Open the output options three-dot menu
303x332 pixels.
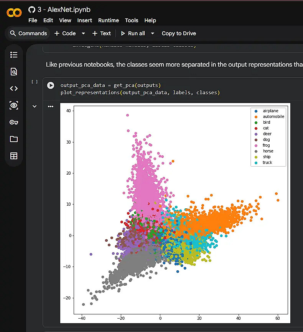51,106
